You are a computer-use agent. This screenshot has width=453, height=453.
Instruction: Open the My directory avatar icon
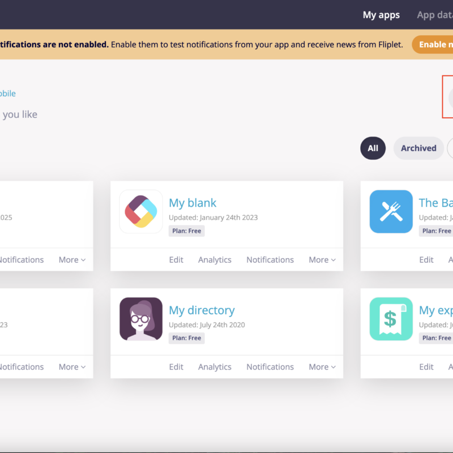[x=141, y=319]
